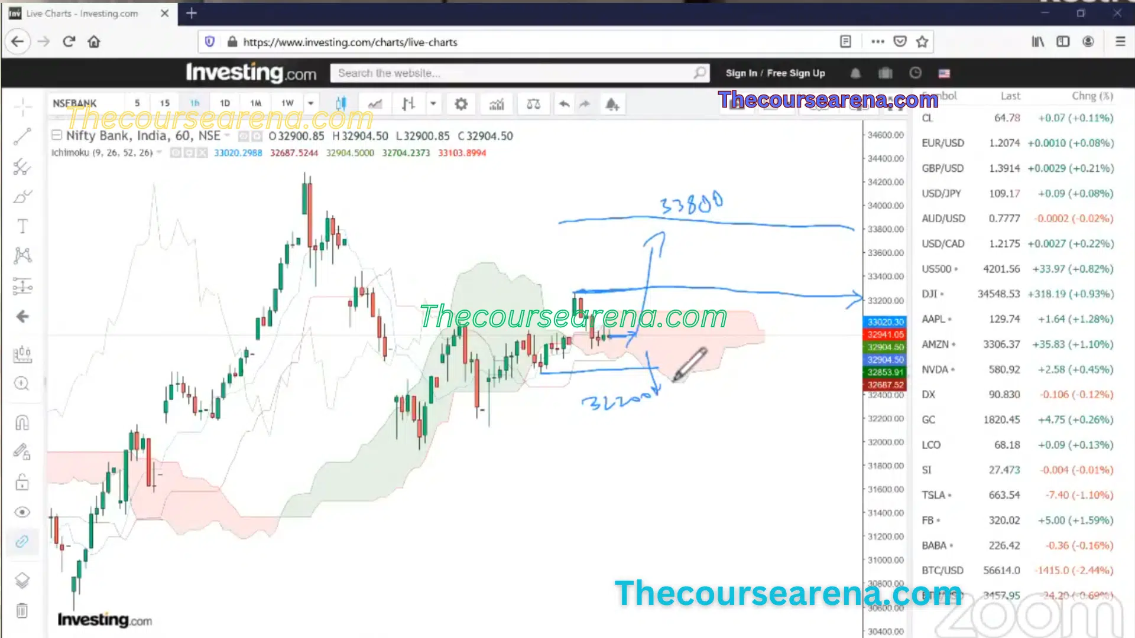Image resolution: width=1135 pixels, height=638 pixels.
Task: Click the chart settings gear icon
Action: click(460, 103)
